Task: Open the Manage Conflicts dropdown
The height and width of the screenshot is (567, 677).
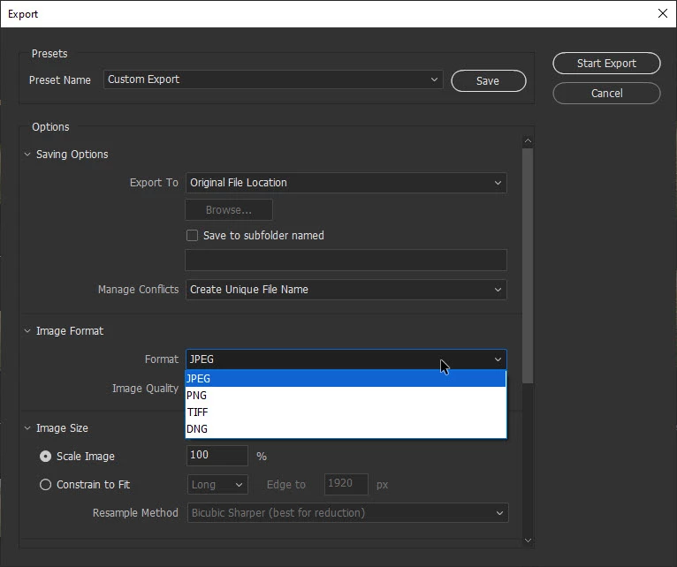Action: tap(346, 290)
